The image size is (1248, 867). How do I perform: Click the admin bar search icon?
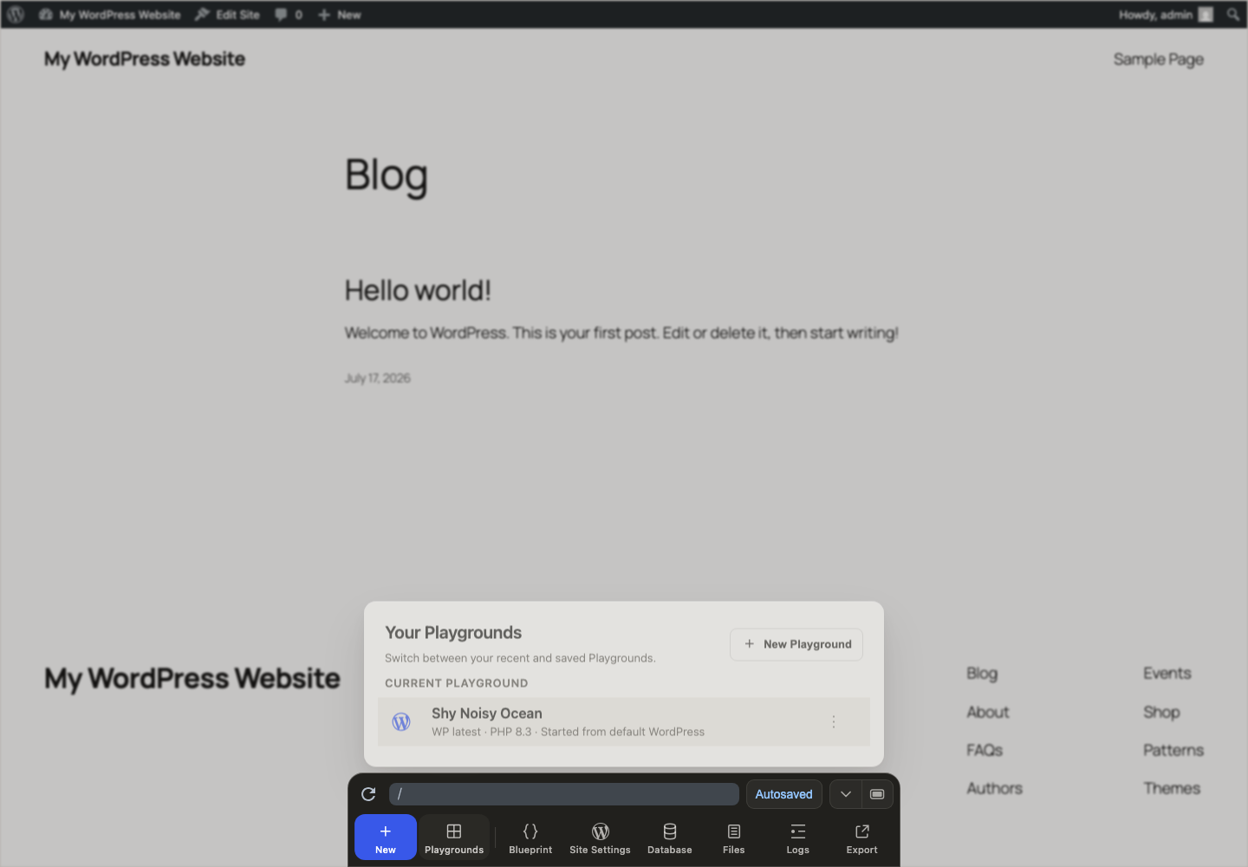[x=1232, y=15]
